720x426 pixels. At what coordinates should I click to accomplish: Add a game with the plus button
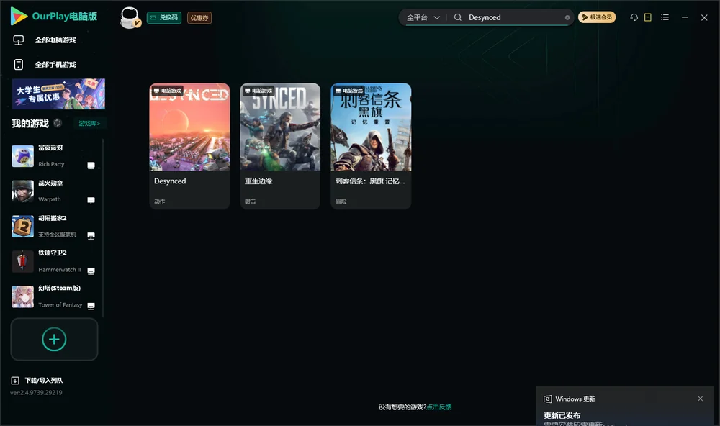(54, 339)
